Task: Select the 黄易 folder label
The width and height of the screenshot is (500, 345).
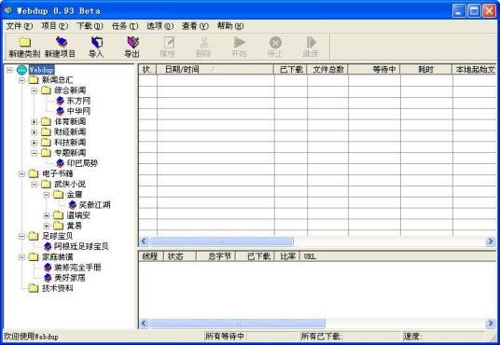Action: [75, 226]
